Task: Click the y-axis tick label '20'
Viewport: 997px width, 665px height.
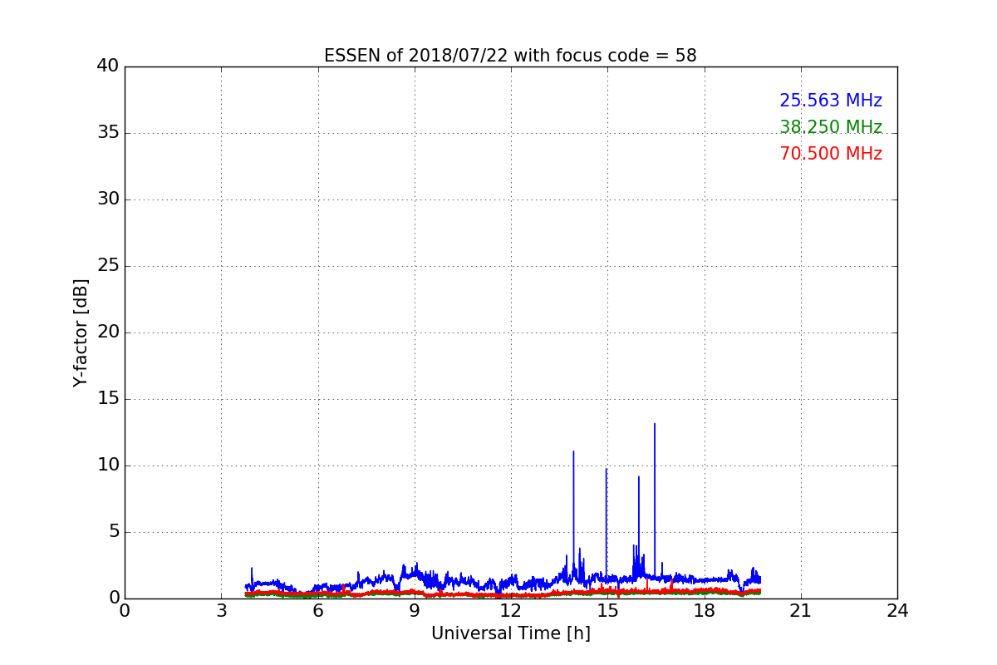Action: pos(108,332)
